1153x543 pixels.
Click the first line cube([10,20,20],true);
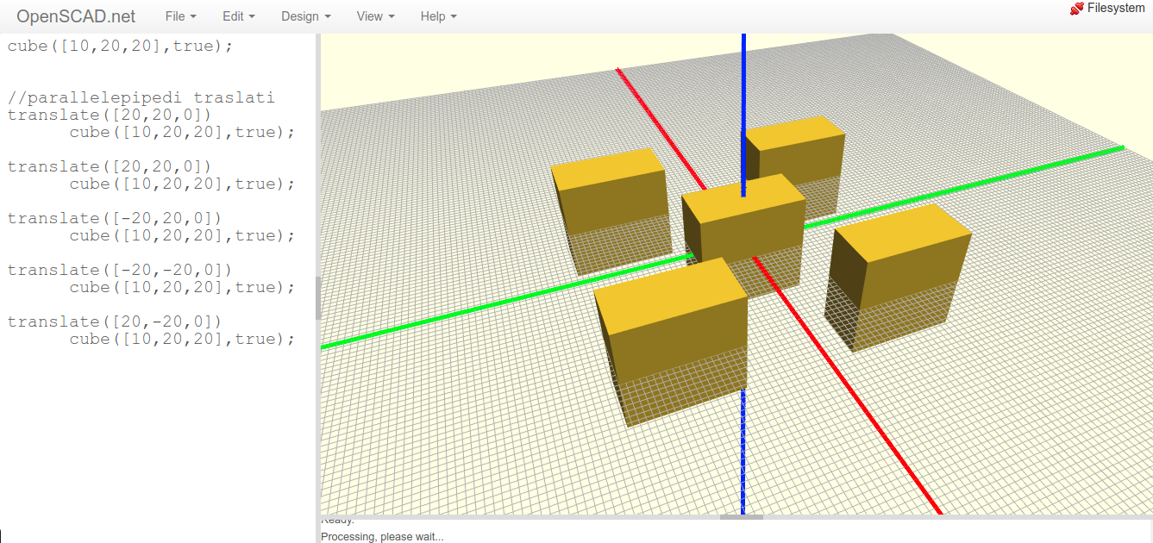[x=120, y=46]
